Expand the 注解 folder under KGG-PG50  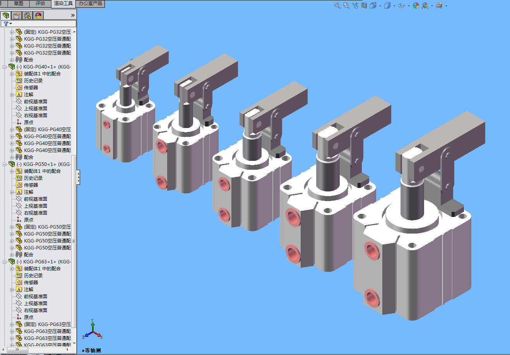[12, 192]
